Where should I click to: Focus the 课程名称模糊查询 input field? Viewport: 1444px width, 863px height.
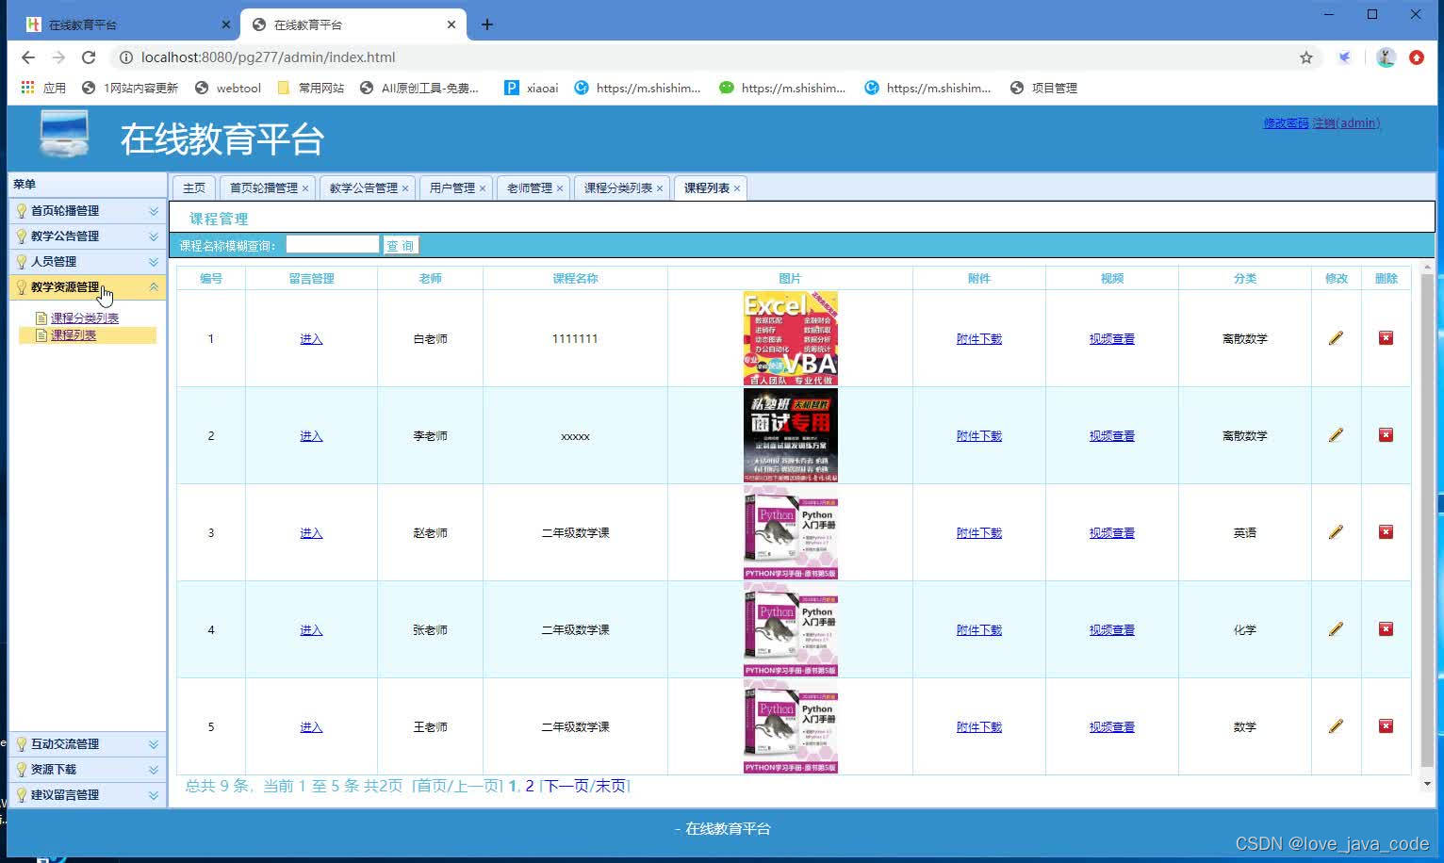[333, 245]
